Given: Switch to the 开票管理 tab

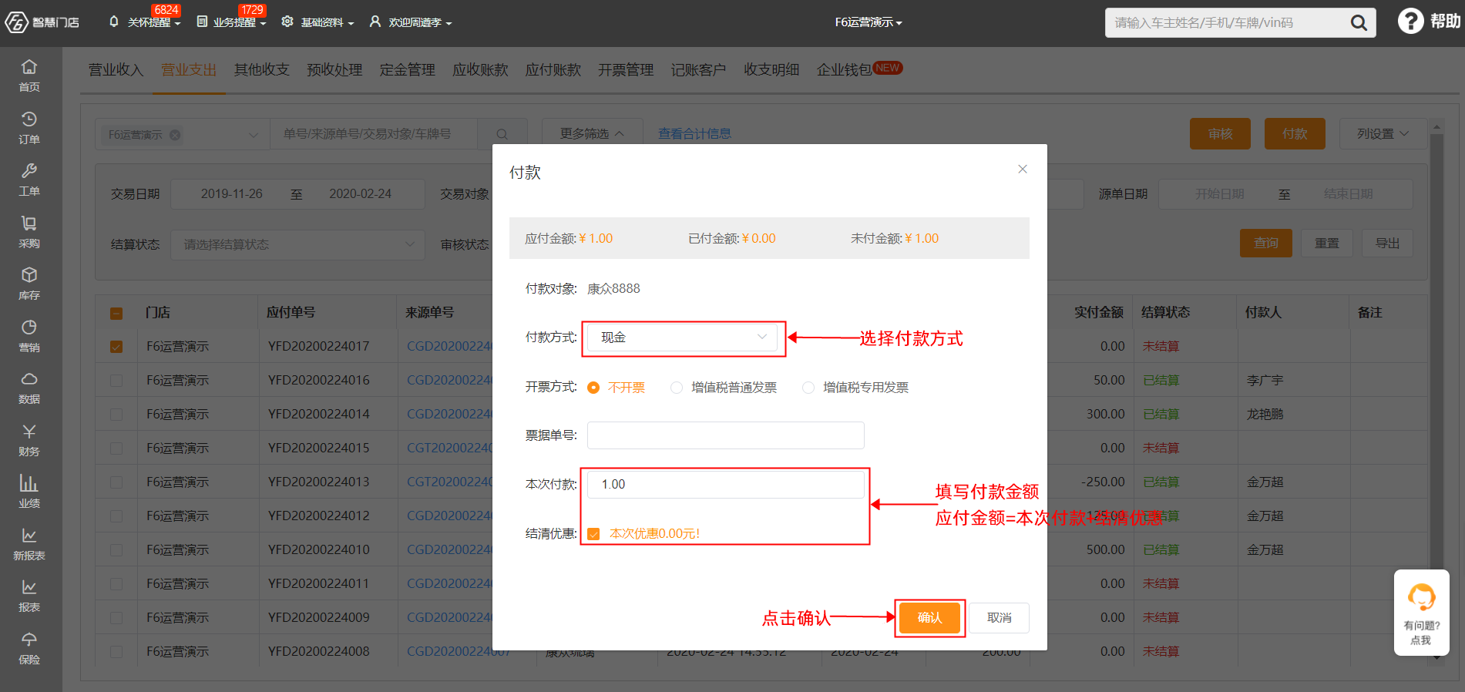Looking at the screenshot, I should pos(626,70).
